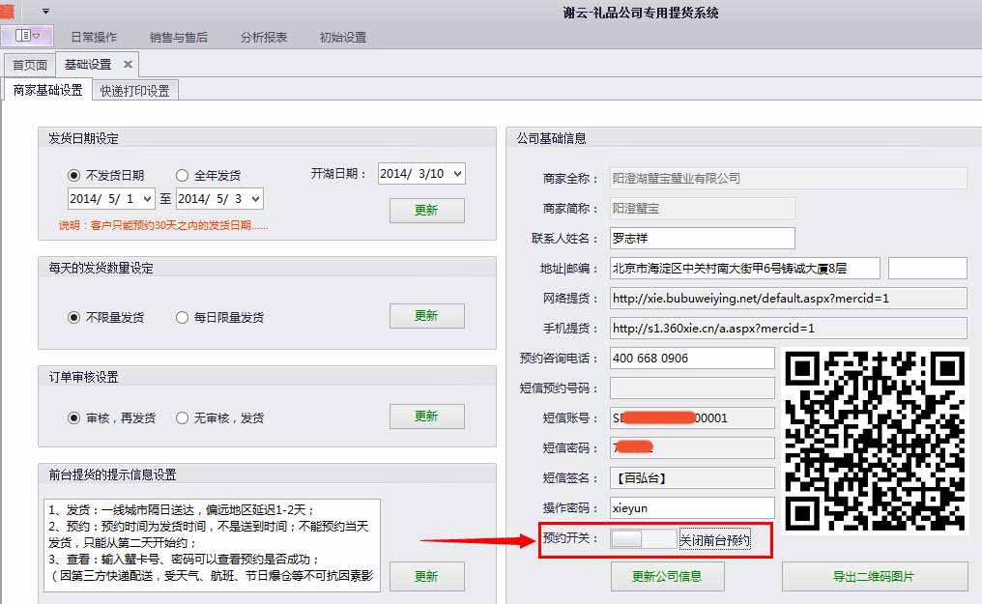The width and height of the screenshot is (982, 604).
Task: Click the 短信账号 field
Action: click(692, 418)
